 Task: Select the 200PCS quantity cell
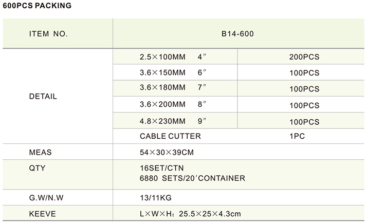coord(304,57)
